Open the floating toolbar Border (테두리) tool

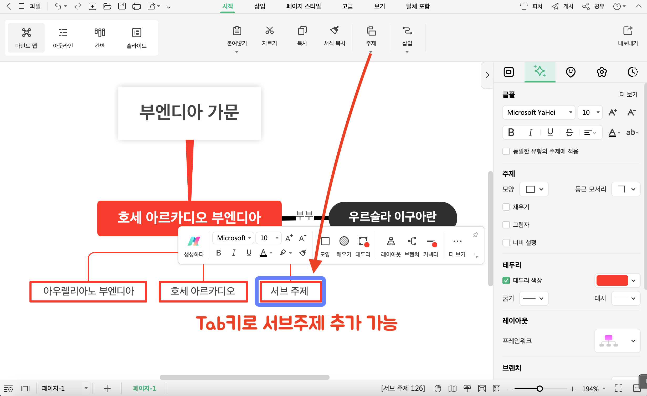click(363, 246)
